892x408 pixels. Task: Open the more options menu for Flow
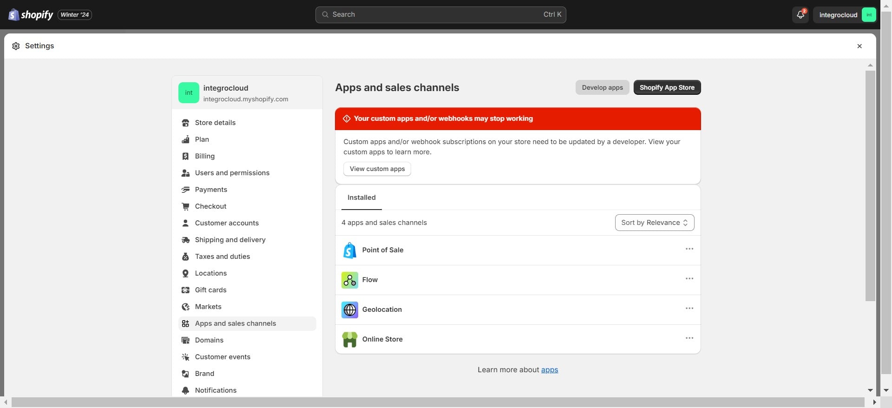(x=689, y=279)
